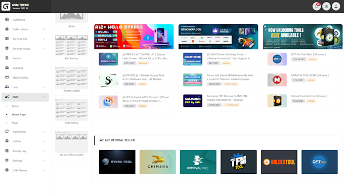Screen dimensions: 344x196
Task: Click the Dashboard sidebar icon
Action: (7, 19)
